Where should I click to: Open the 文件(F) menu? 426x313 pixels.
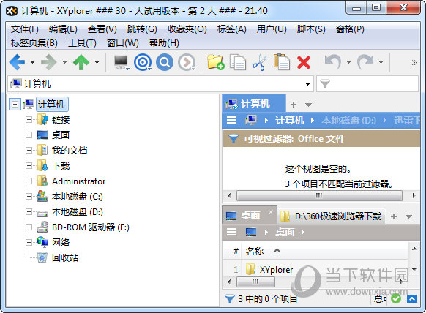pyautogui.click(x=24, y=29)
